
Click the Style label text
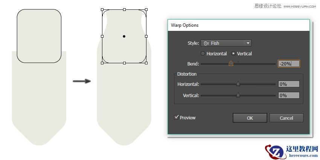pyautogui.click(x=193, y=43)
